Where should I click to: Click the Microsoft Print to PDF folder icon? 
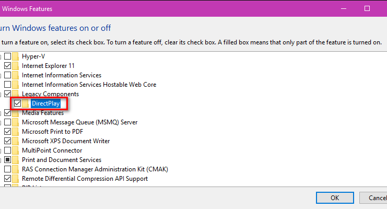pyautogui.click(x=16, y=132)
